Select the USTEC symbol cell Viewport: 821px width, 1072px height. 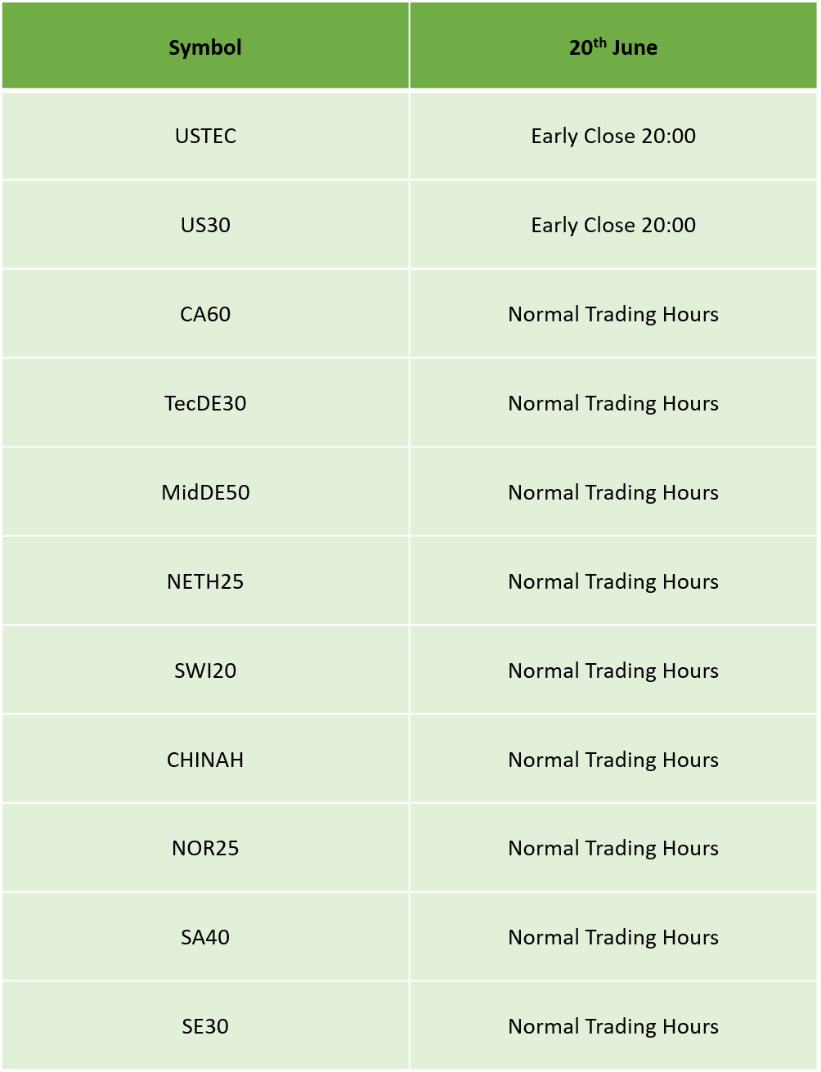(205, 136)
